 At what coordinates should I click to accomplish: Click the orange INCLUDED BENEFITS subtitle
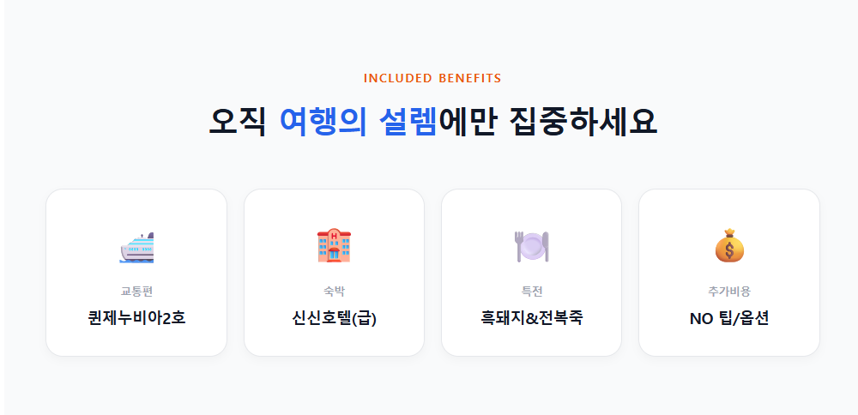[432, 78]
